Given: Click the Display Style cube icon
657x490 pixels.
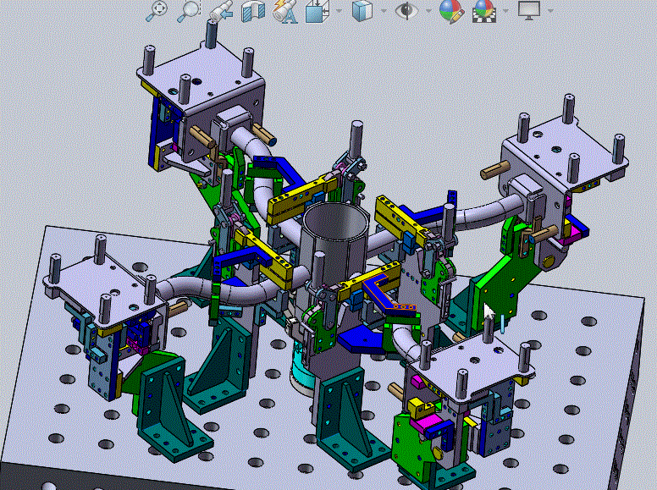Looking at the screenshot, I should [362, 11].
